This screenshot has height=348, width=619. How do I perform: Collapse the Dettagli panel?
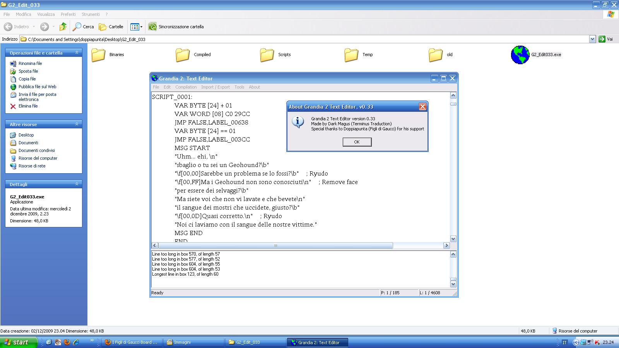pos(77,184)
